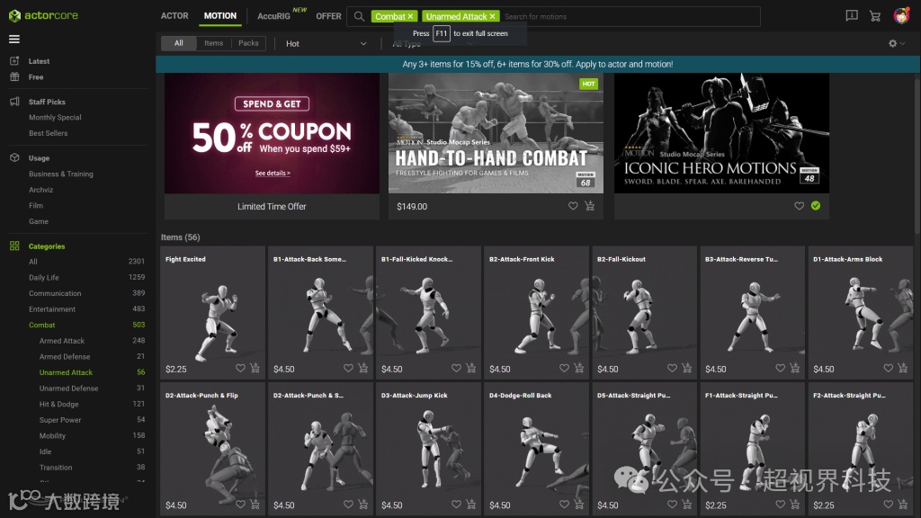The width and height of the screenshot is (921, 518).
Task: Add B2-Attack-Front Kick to cart
Action: tap(579, 368)
